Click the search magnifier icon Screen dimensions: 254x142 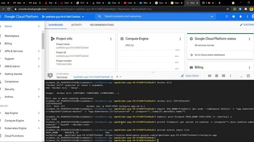coord(100,17)
